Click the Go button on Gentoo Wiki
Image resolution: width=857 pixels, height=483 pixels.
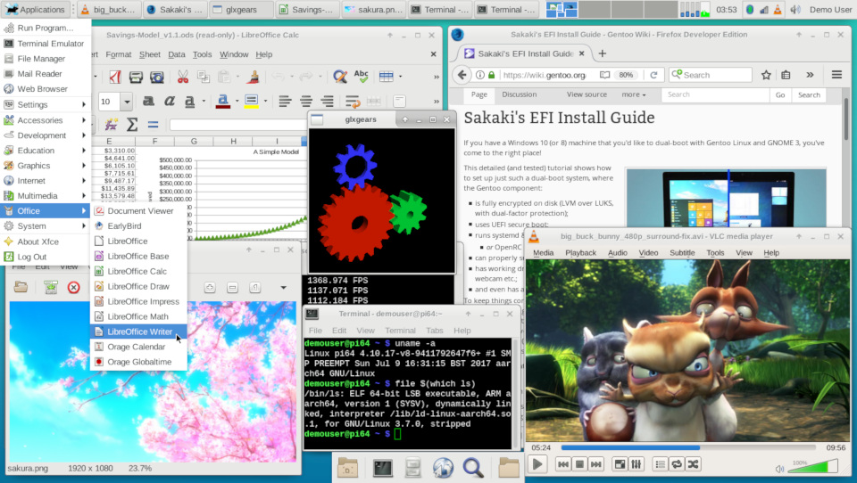pyautogui.click(x=780, y=95)
